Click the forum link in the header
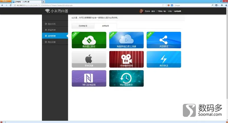 coord(170,11)
